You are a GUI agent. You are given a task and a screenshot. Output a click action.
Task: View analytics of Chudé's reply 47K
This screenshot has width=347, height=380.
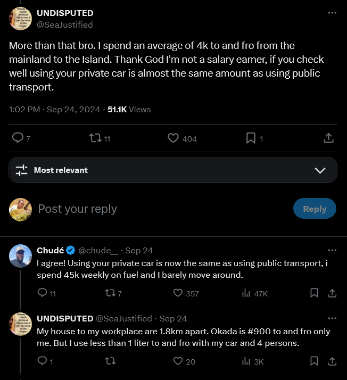(x=246, y=293)
